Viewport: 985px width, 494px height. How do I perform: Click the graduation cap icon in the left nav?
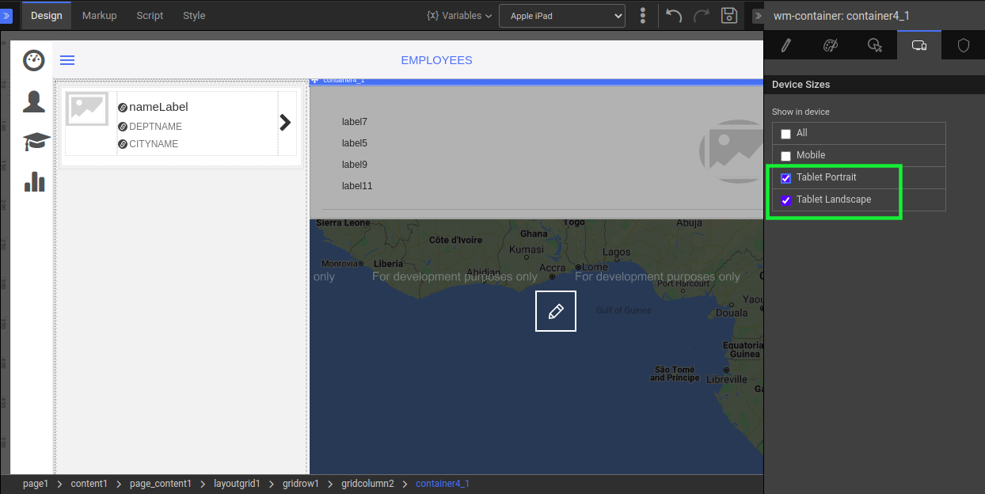(x=36, y=142)
